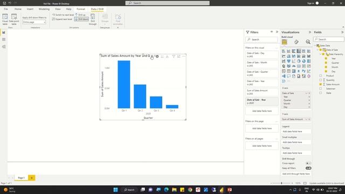
Task: Open the File menu
Action: click(x=6, y=9)
